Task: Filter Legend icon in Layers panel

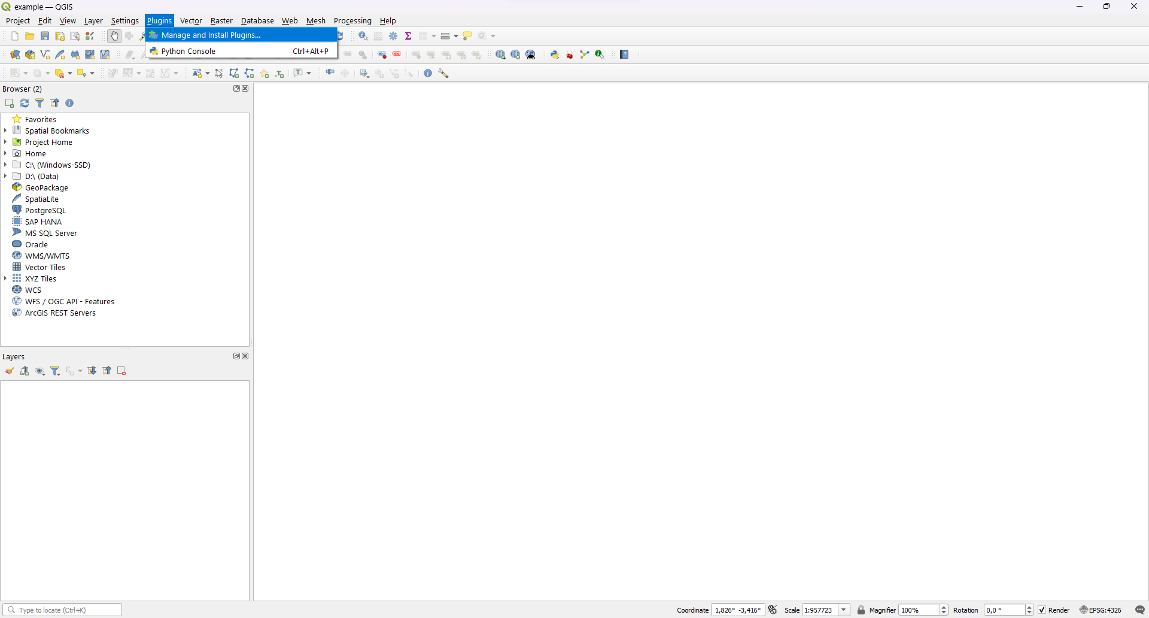Action: point(55,371)
